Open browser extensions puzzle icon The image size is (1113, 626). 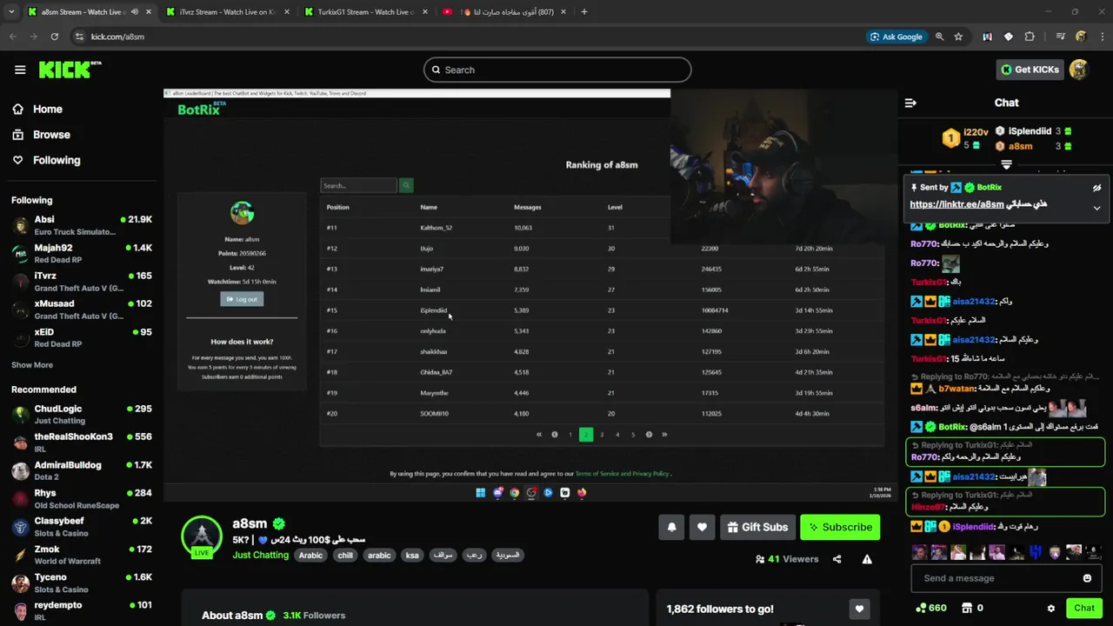point(1030,37)
